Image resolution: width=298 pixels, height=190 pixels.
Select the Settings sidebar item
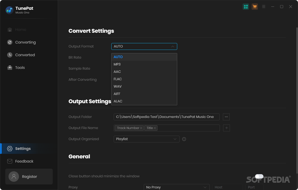click(x=29, y=149)
